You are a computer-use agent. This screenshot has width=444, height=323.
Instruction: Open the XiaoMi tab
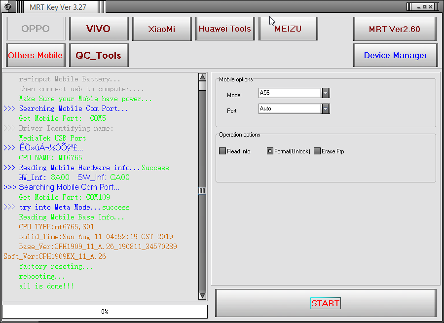point(162,29)
